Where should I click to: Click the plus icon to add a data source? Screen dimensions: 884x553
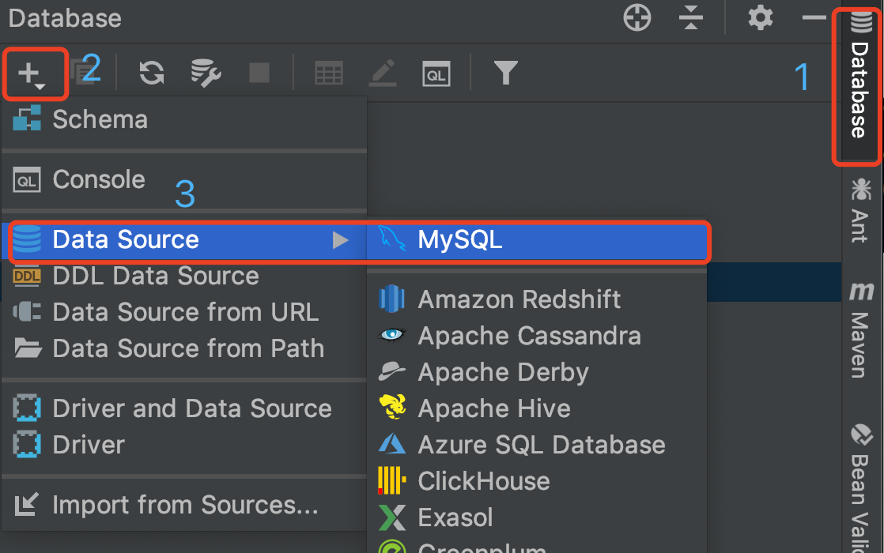[x=30, y=73]
